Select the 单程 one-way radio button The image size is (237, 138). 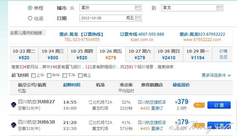click(30, 8)
